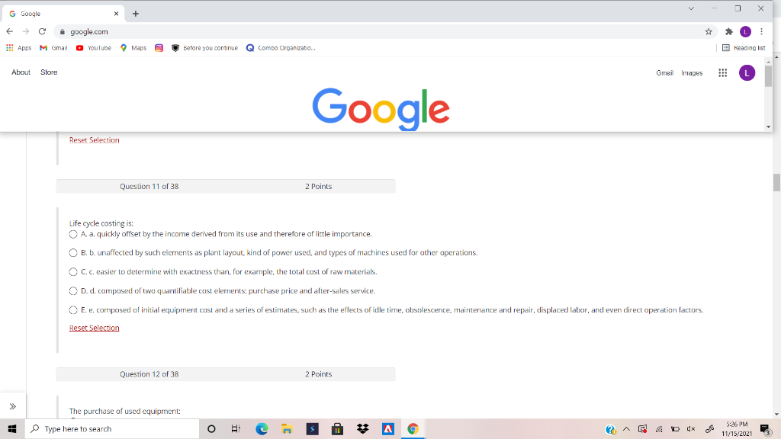Click the Store link on Google homepage
Image resolution: width=781 pixels, height=439 pixels.
[49, 72]
